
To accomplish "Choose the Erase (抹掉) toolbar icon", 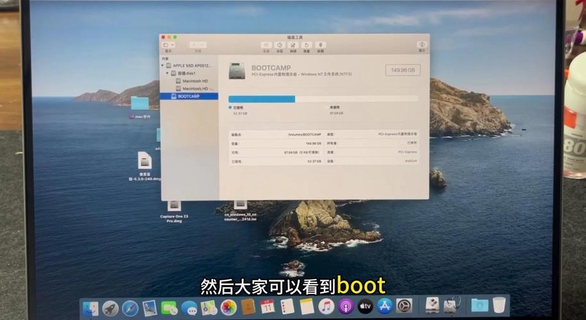I will click(293, 45).
